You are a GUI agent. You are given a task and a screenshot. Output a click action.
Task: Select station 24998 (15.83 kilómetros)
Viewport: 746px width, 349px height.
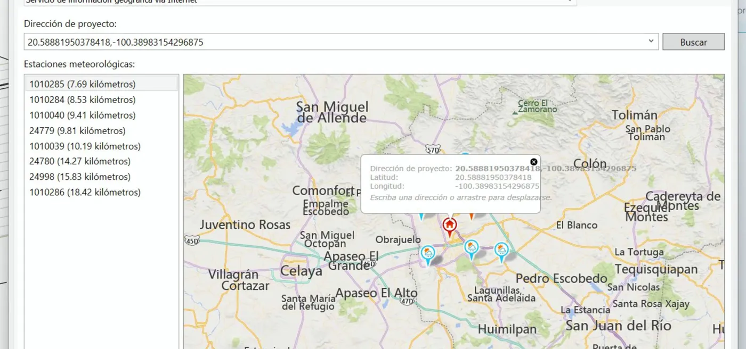[x=102, y=177]
